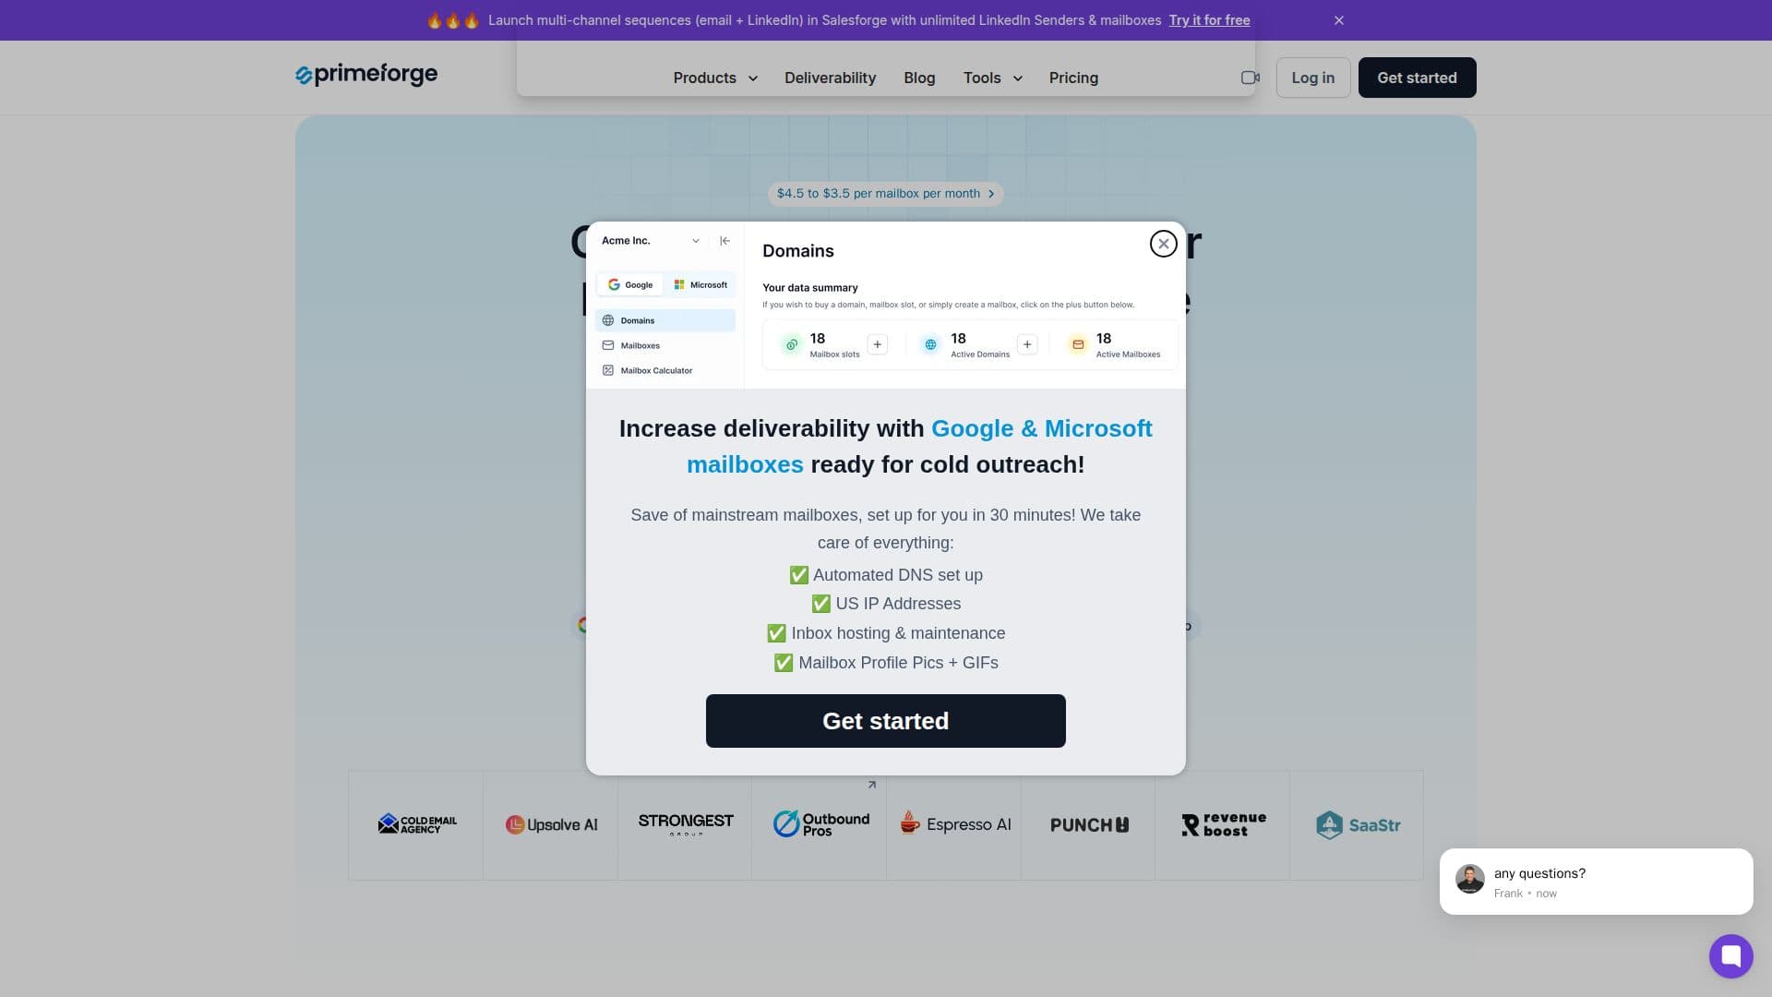Dismiss the purple announcement banner
Screen dimensions: 1772x997
coord(1339,20)
